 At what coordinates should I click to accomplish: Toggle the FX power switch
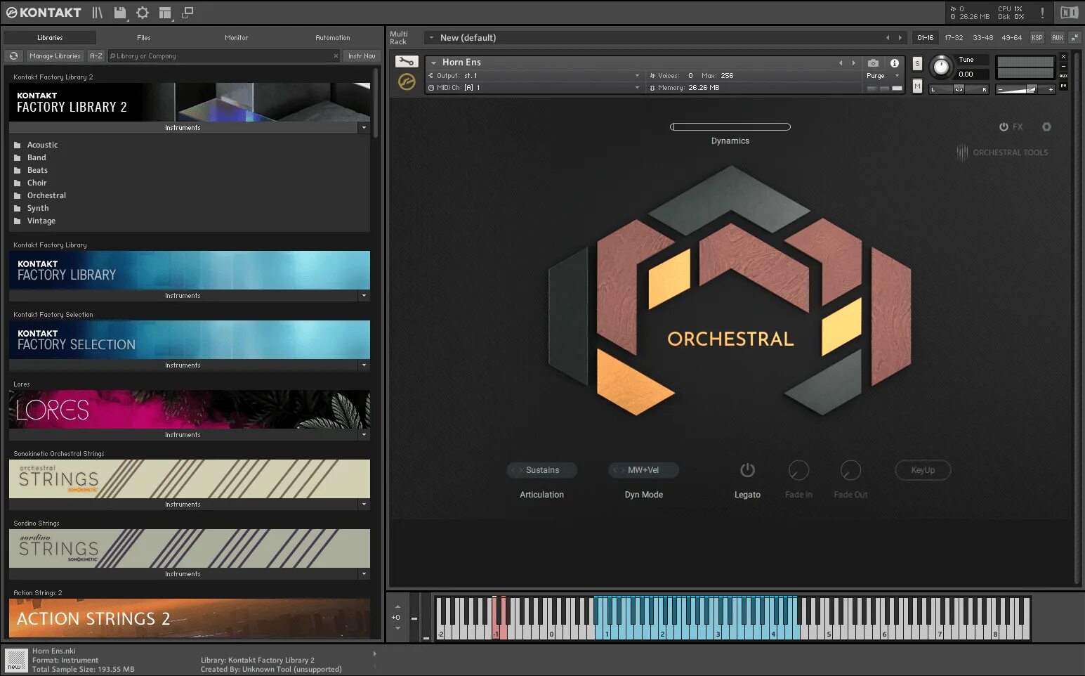[1004, 127]
